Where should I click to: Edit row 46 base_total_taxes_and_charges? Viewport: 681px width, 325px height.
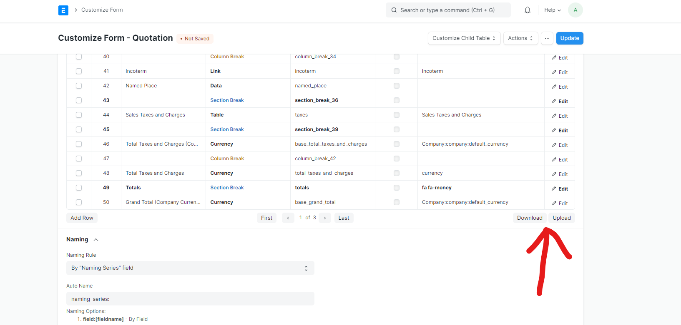tap(560, 145)
